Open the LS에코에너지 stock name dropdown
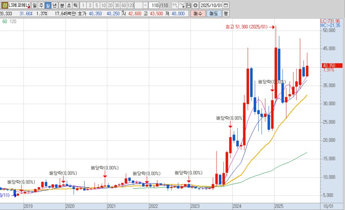Screen dimensions: 345x210 click(x=19, y=5)
